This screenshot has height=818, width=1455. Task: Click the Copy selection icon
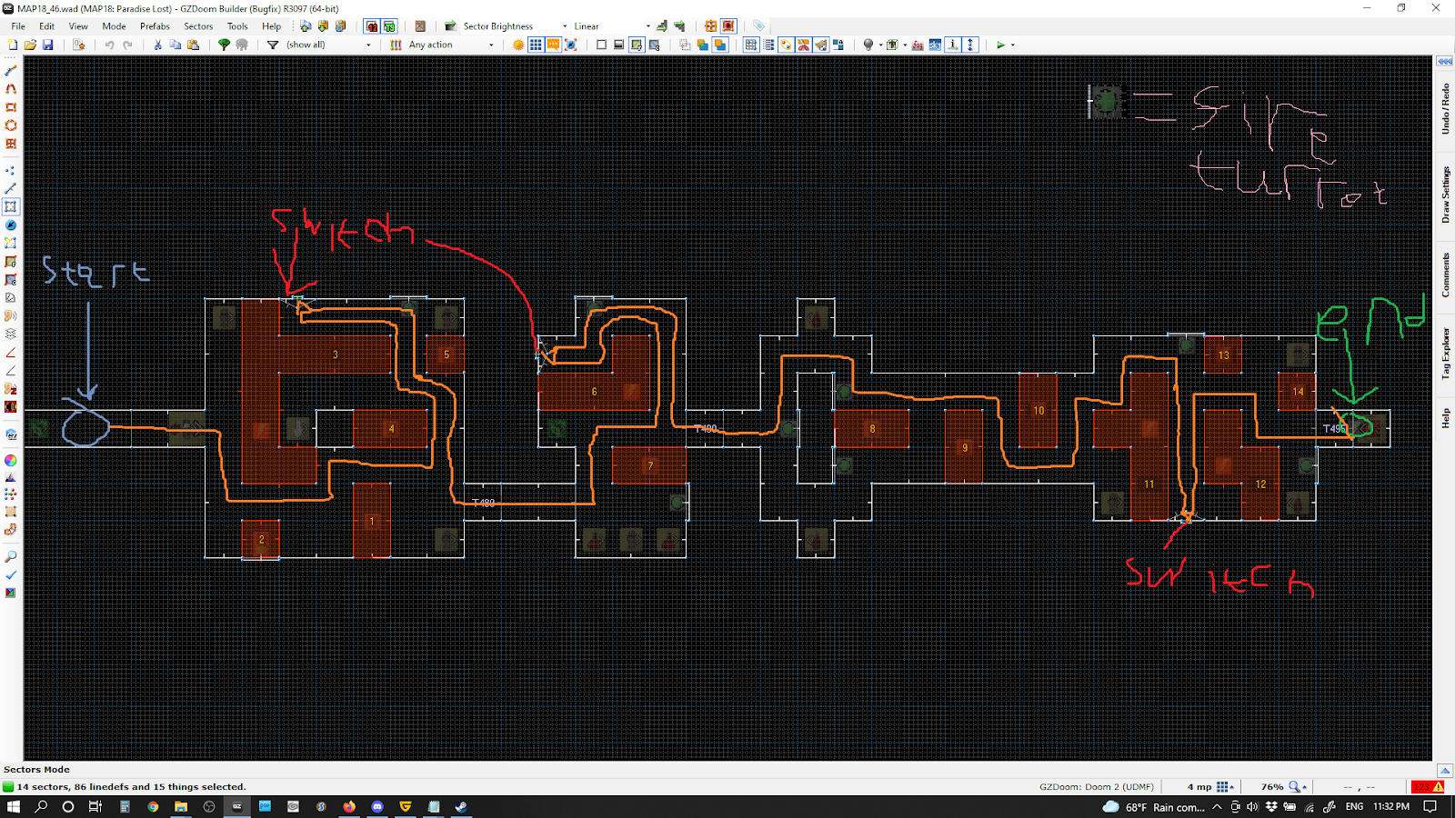coord(176,45)
